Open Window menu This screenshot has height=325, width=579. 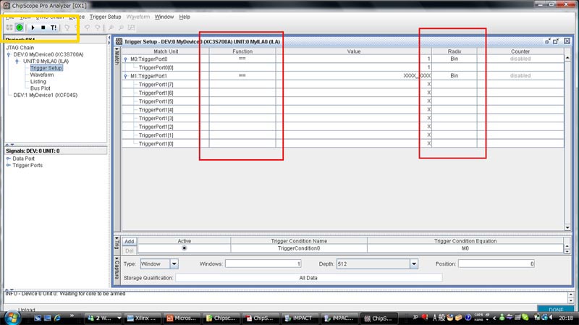coord(164,17)
